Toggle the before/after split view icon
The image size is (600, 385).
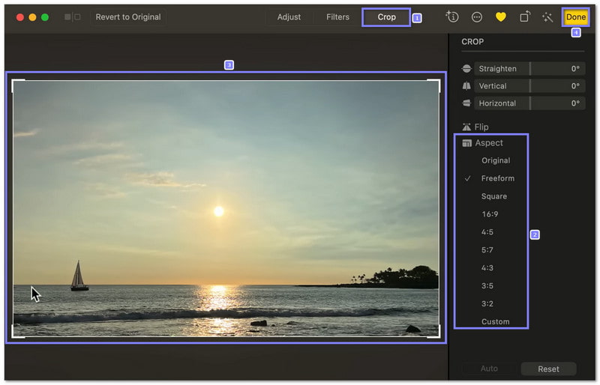pos(72,16)
